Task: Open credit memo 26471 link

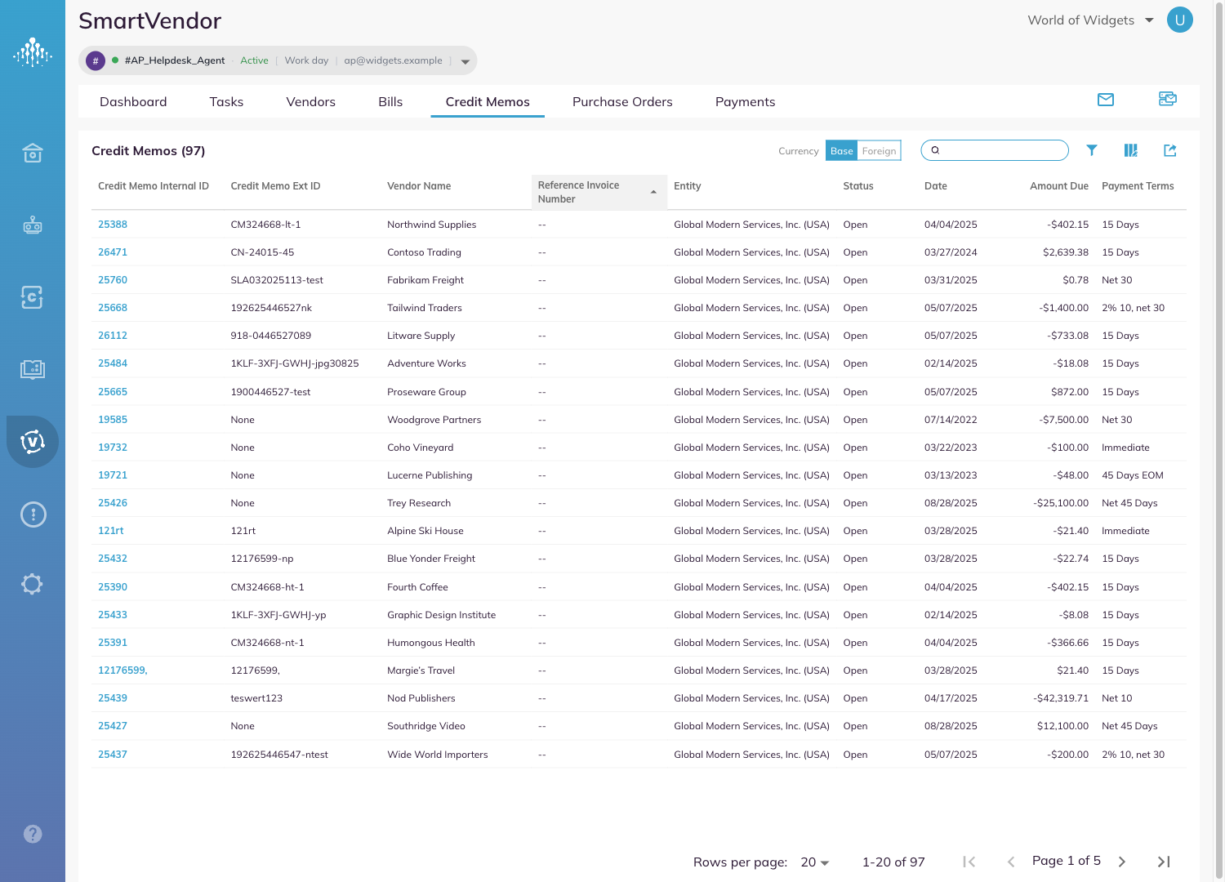Action: click(x=113, y=252)
